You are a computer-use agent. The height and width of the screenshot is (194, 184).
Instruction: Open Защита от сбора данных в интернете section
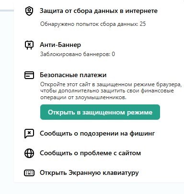coord(99,11)
